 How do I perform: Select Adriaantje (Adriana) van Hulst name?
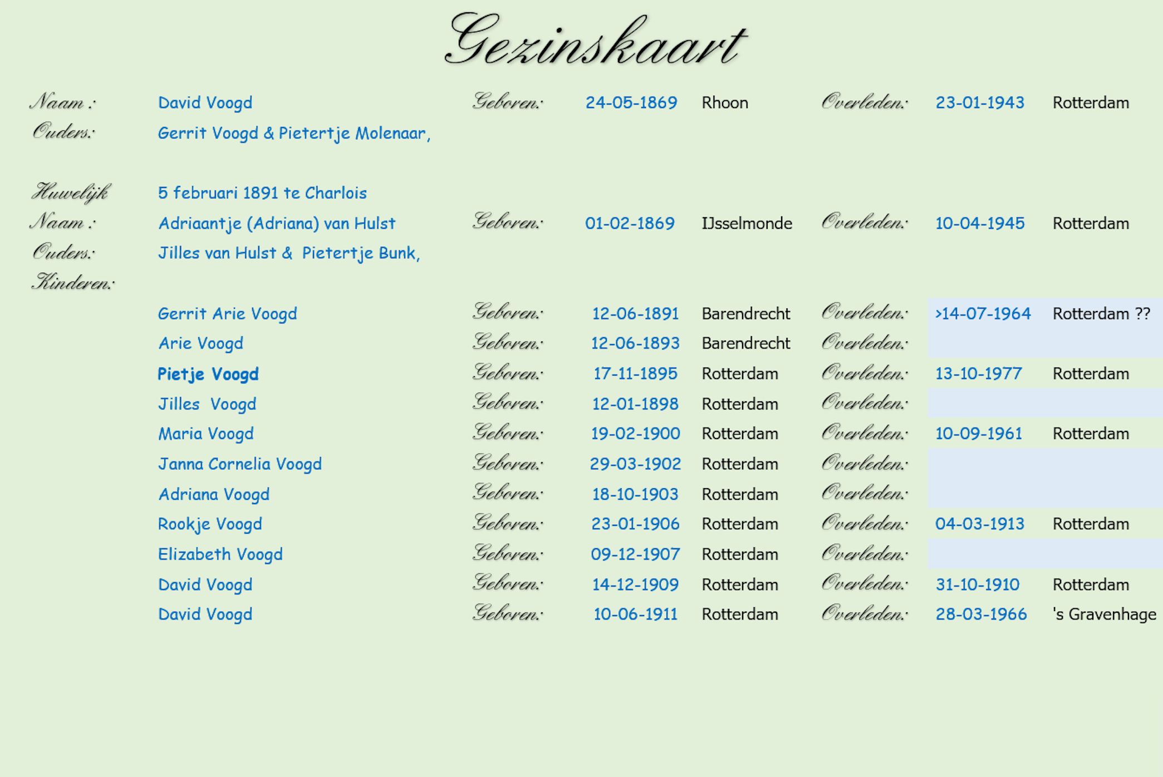tap(277, 224)
